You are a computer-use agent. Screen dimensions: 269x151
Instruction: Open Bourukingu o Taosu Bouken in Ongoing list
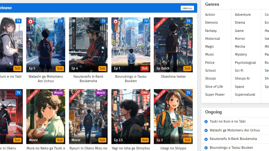coord(231,148)
